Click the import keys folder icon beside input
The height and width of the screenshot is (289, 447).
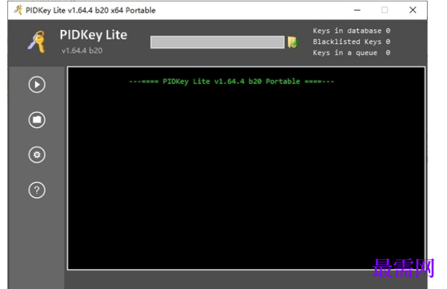tap(292, 43)
